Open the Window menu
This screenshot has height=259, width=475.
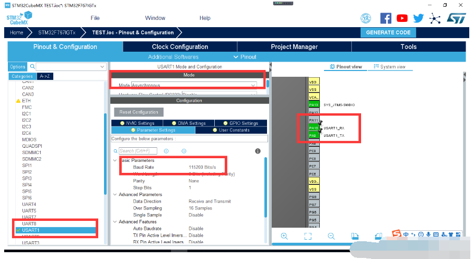click(x=155, y=18)
